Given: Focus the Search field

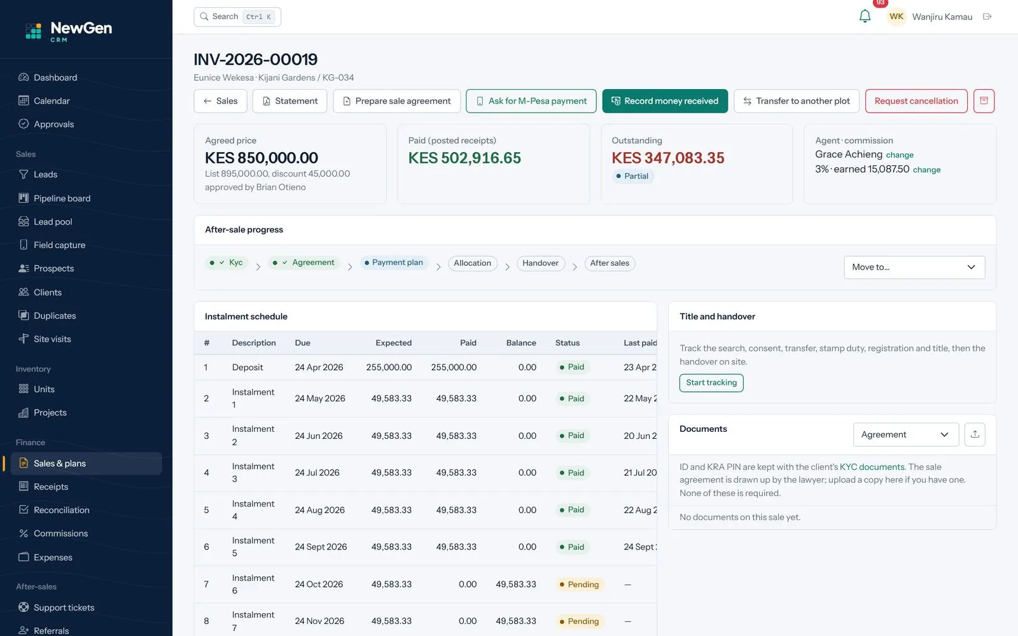Looking at the screenshot, I should (237, 17).
